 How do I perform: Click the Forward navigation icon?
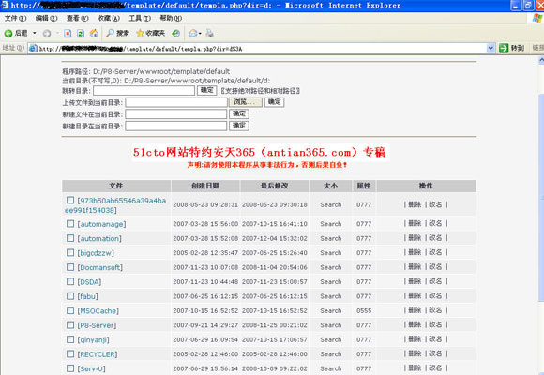[x=47, y=34]
